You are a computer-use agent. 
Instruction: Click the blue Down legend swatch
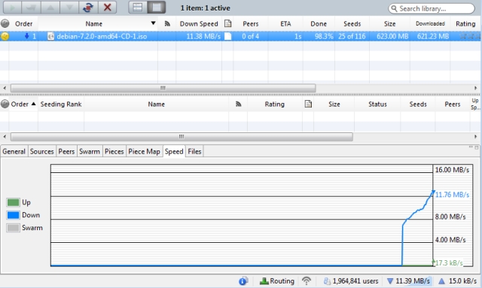pos(14,215)
